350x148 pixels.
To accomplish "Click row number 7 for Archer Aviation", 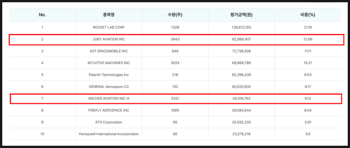I will 42,98.
